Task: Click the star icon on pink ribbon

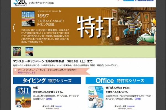Action: click(x=15, y=70)
